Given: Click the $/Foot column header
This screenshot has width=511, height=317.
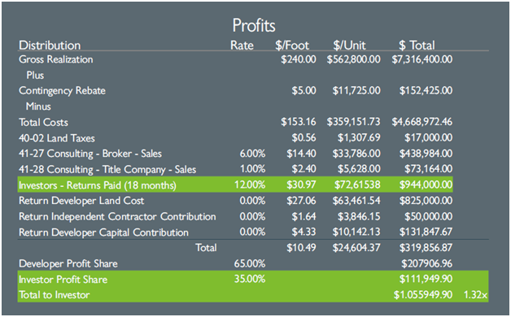Looking at the screenshot, I should (292, 46).
